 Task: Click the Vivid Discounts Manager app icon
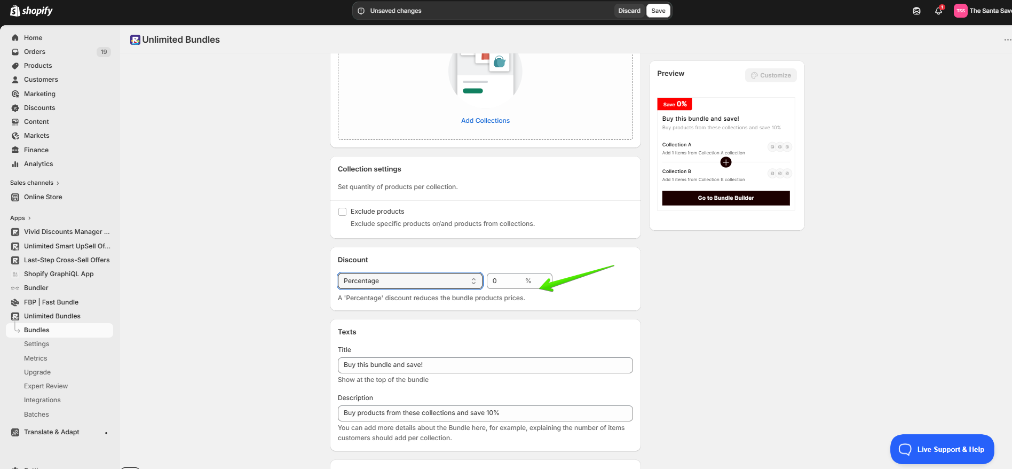pyautogui.click(x=15, y=232)
